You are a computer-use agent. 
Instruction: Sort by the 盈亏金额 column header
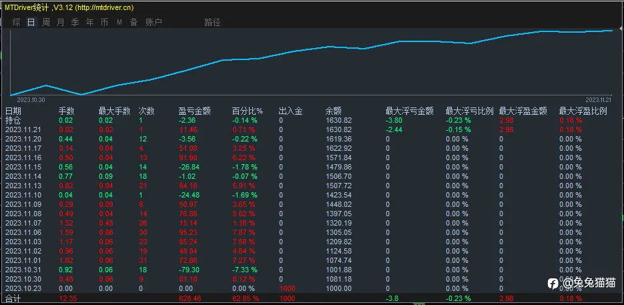click(x=195, y=111)
